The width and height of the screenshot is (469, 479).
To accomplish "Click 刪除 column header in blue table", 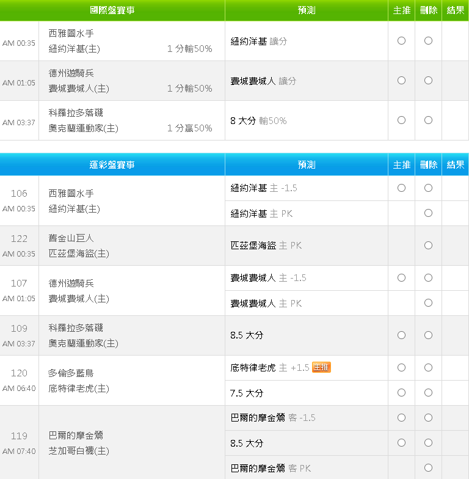I will click(x=429, y=165).
